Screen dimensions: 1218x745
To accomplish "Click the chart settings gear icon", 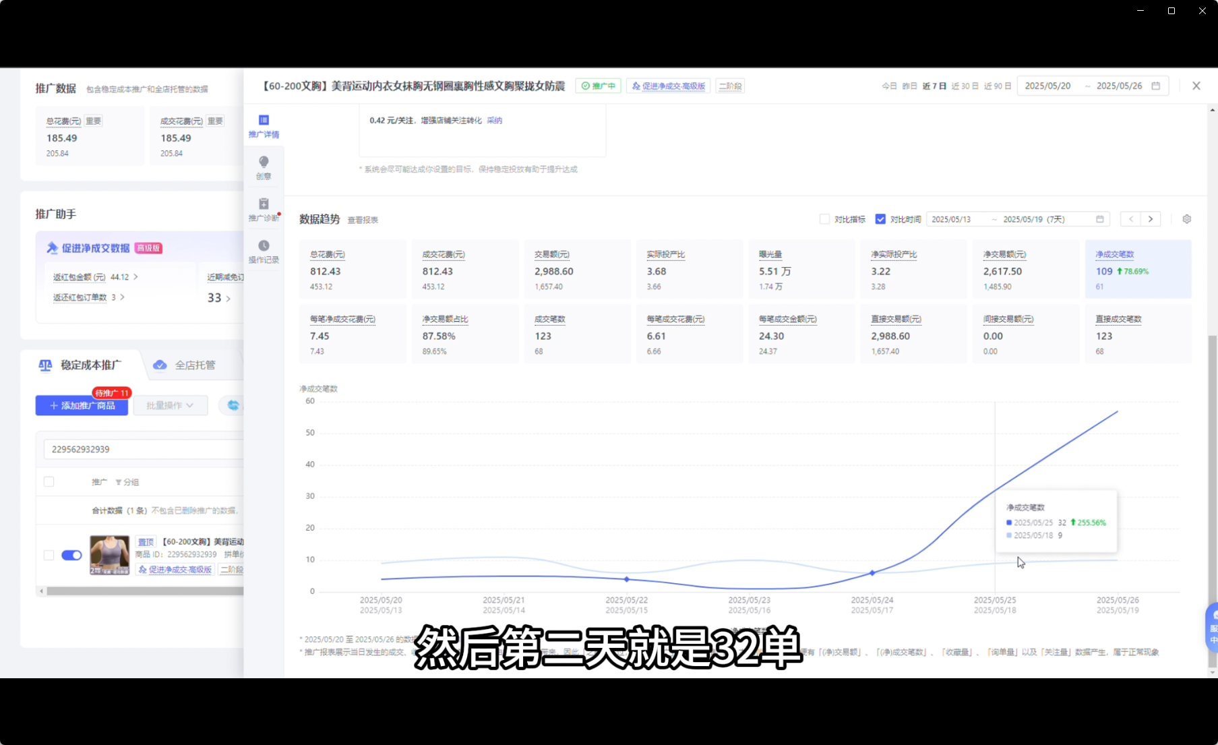I will tap(1186, 219).
